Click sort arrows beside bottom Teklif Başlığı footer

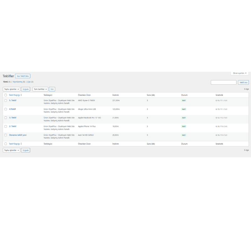(21, 144)
